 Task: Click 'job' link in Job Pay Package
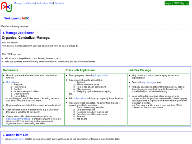(x=147, y=76)
